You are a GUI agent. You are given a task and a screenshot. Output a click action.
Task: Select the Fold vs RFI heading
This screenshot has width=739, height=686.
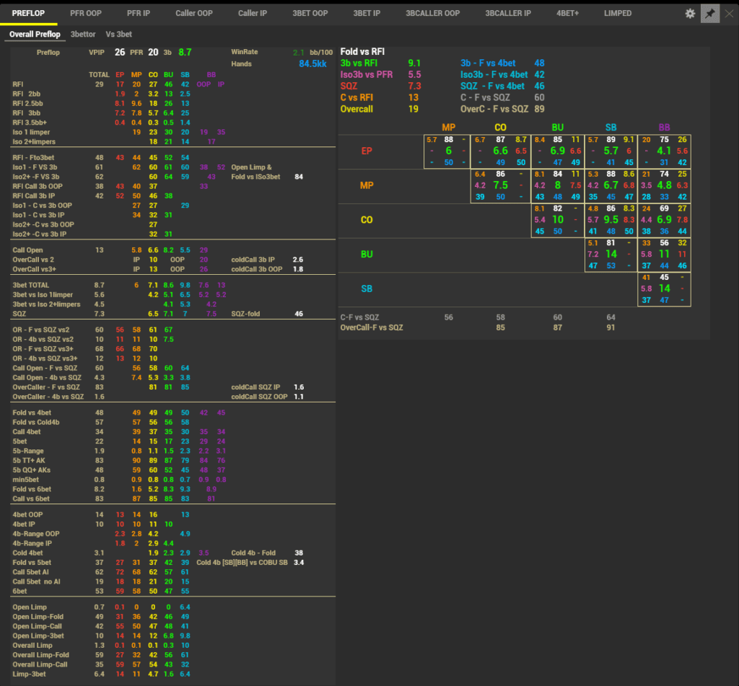pos(362,51)
